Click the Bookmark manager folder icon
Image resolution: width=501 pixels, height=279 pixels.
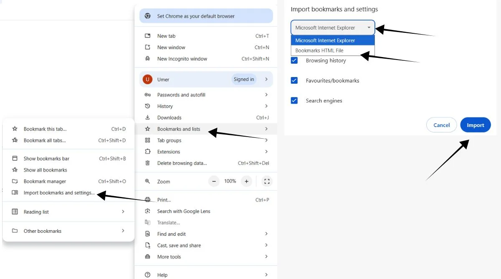(x=15, y=182)
